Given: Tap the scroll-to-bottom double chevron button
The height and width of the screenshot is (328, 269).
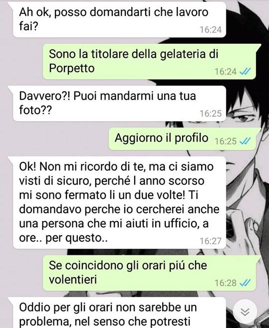Looking at the screenshot, I should 245,312.
